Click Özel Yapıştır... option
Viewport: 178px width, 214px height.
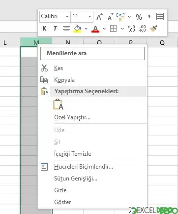(x=72, y=117)
